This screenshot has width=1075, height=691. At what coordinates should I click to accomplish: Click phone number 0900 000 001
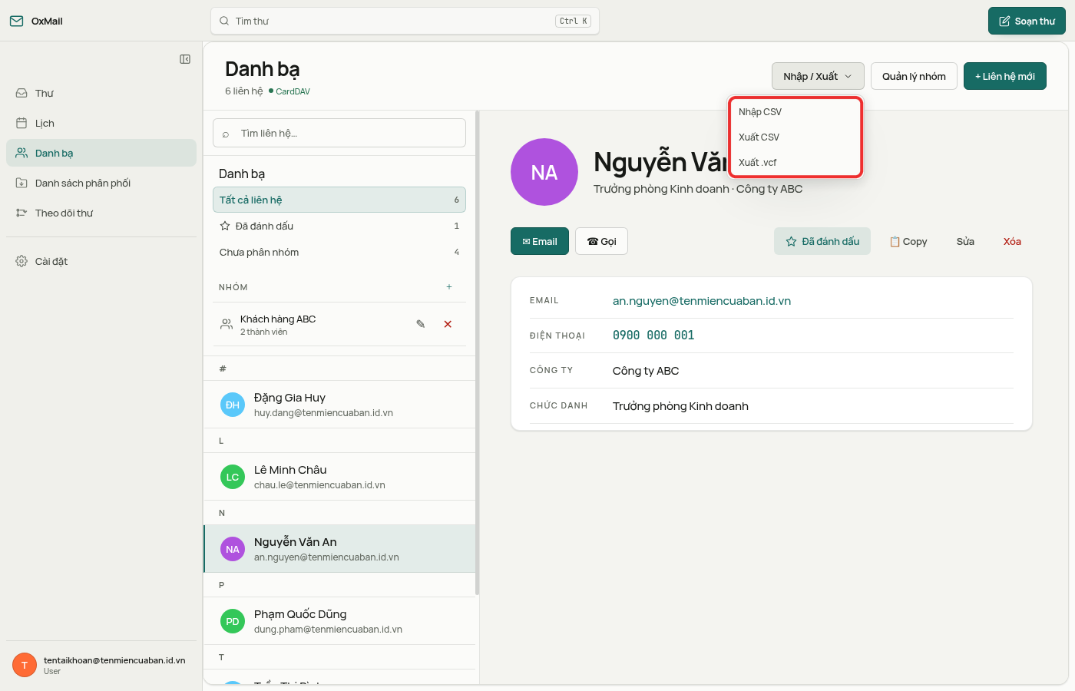pos(653,336)
